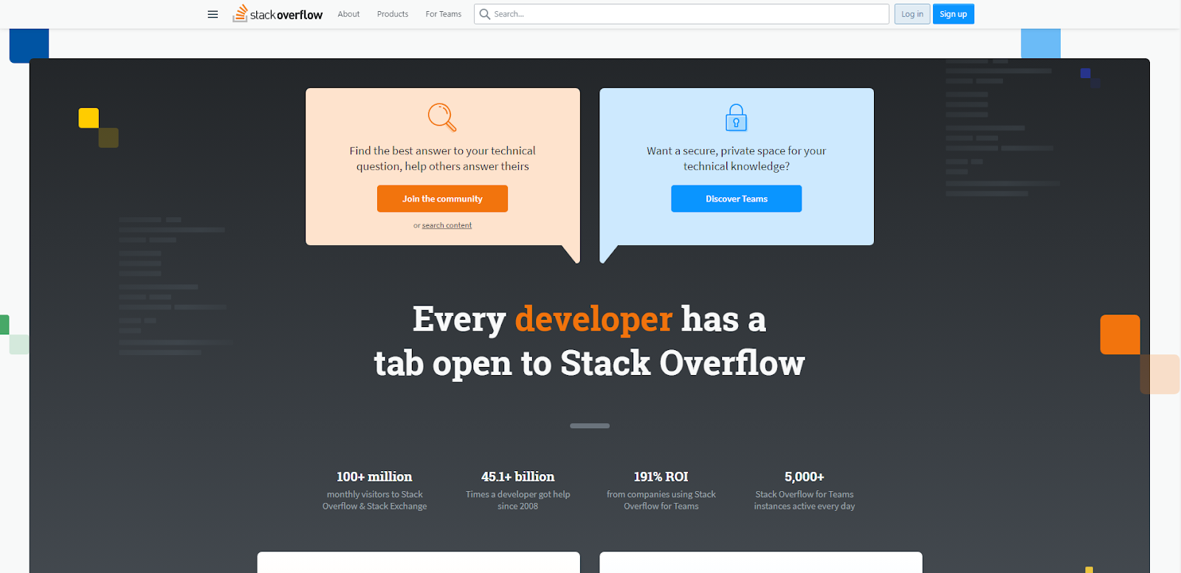Click the 100+ million statistic

pyautogui.click(x=374, y=477)
